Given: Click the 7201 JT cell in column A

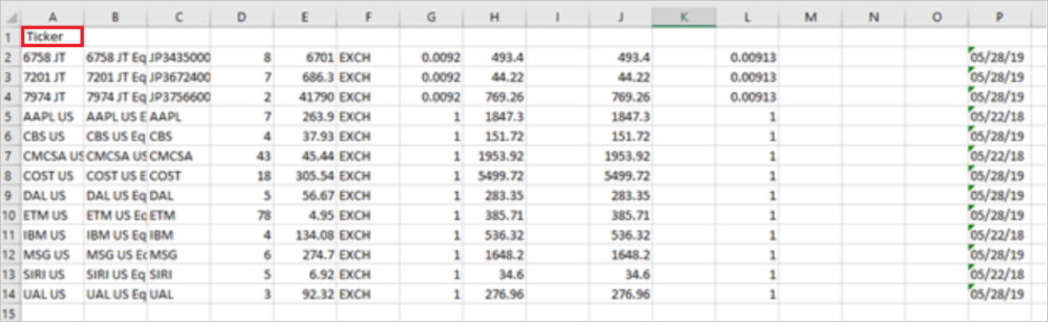Looking at the screenshot, I should click(53, 77).
